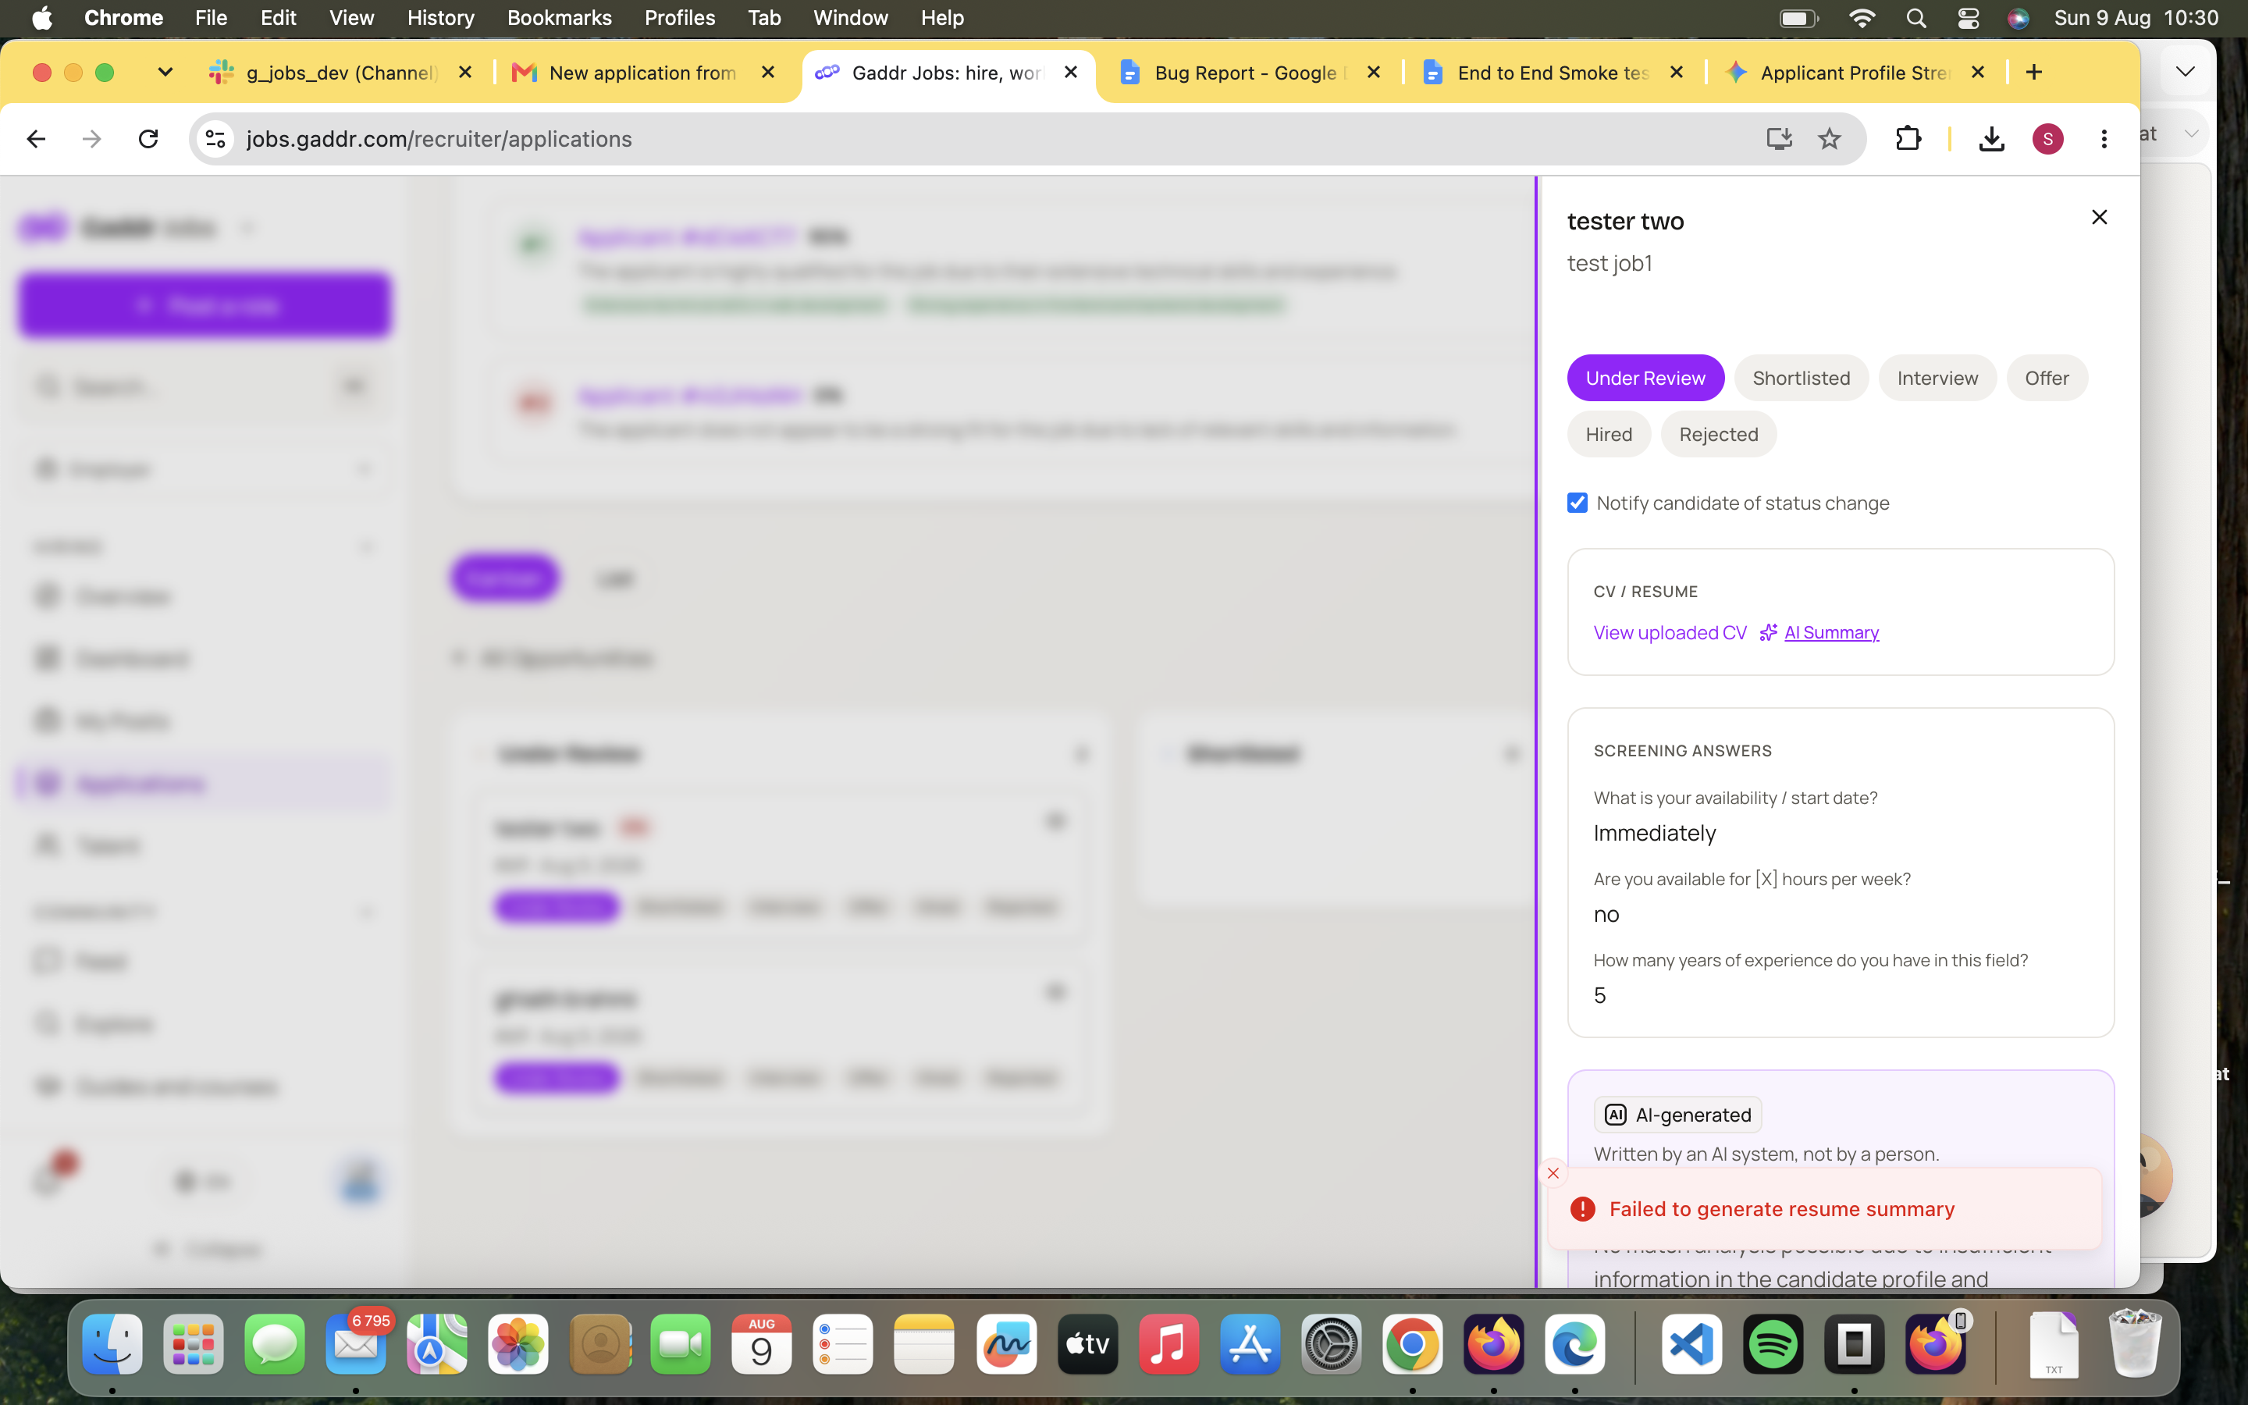Expand Chrome tab search dropdown

(165, 73)
